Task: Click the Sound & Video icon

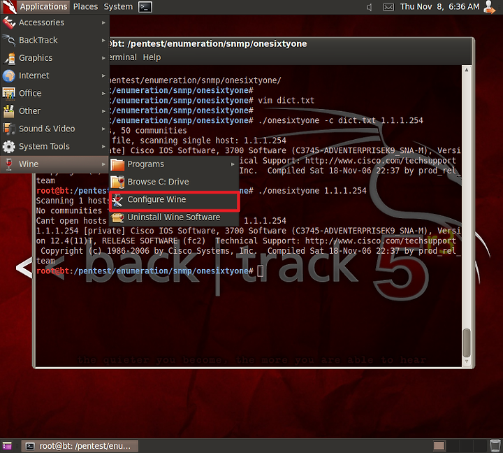Action: 9,129
